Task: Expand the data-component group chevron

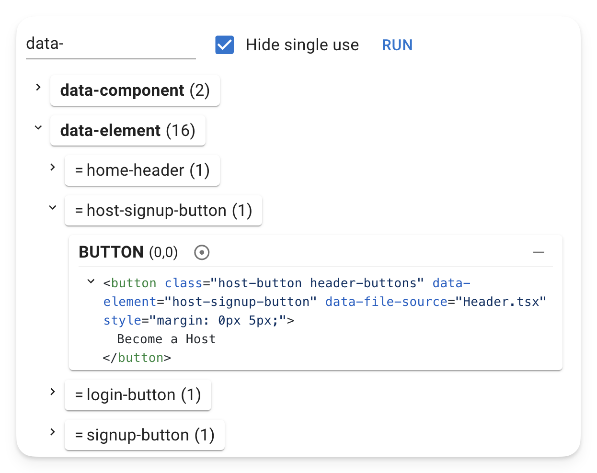Action: [x=38, y=88]
